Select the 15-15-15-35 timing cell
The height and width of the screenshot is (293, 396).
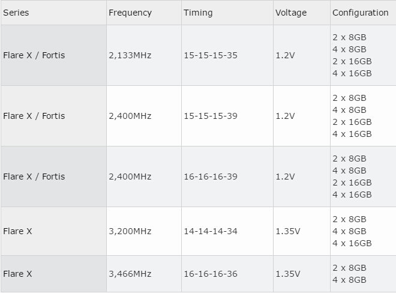(x=227, y=55)
